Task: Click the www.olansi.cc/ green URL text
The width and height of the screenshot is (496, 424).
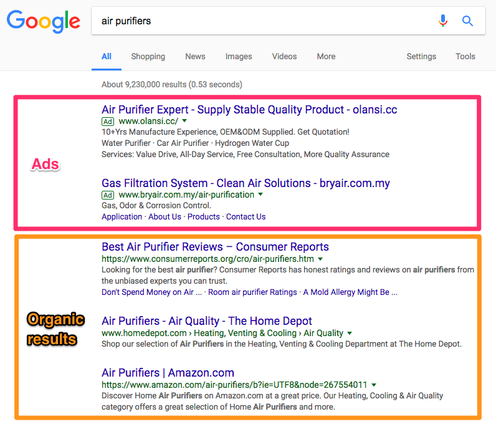Action: [x=148, y=121]
